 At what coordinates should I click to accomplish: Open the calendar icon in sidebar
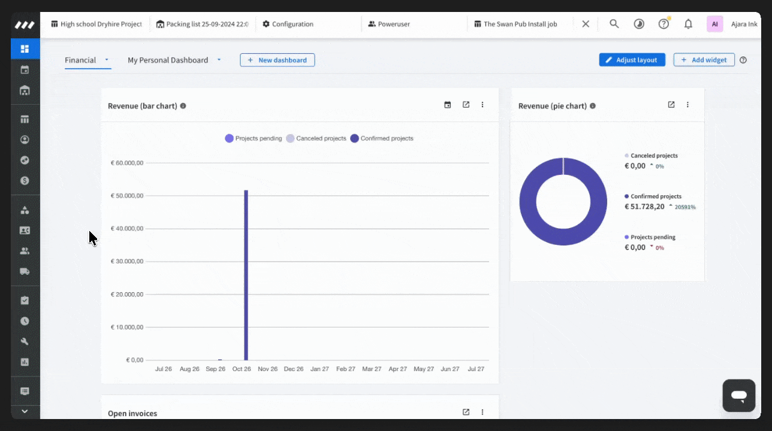point(25,70)
